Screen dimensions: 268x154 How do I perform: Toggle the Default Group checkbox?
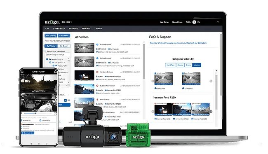tap(47, 59)
